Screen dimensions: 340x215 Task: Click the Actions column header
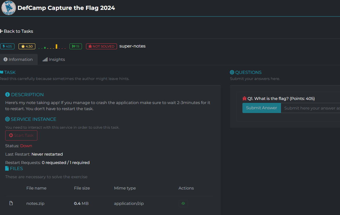point(186,188)
